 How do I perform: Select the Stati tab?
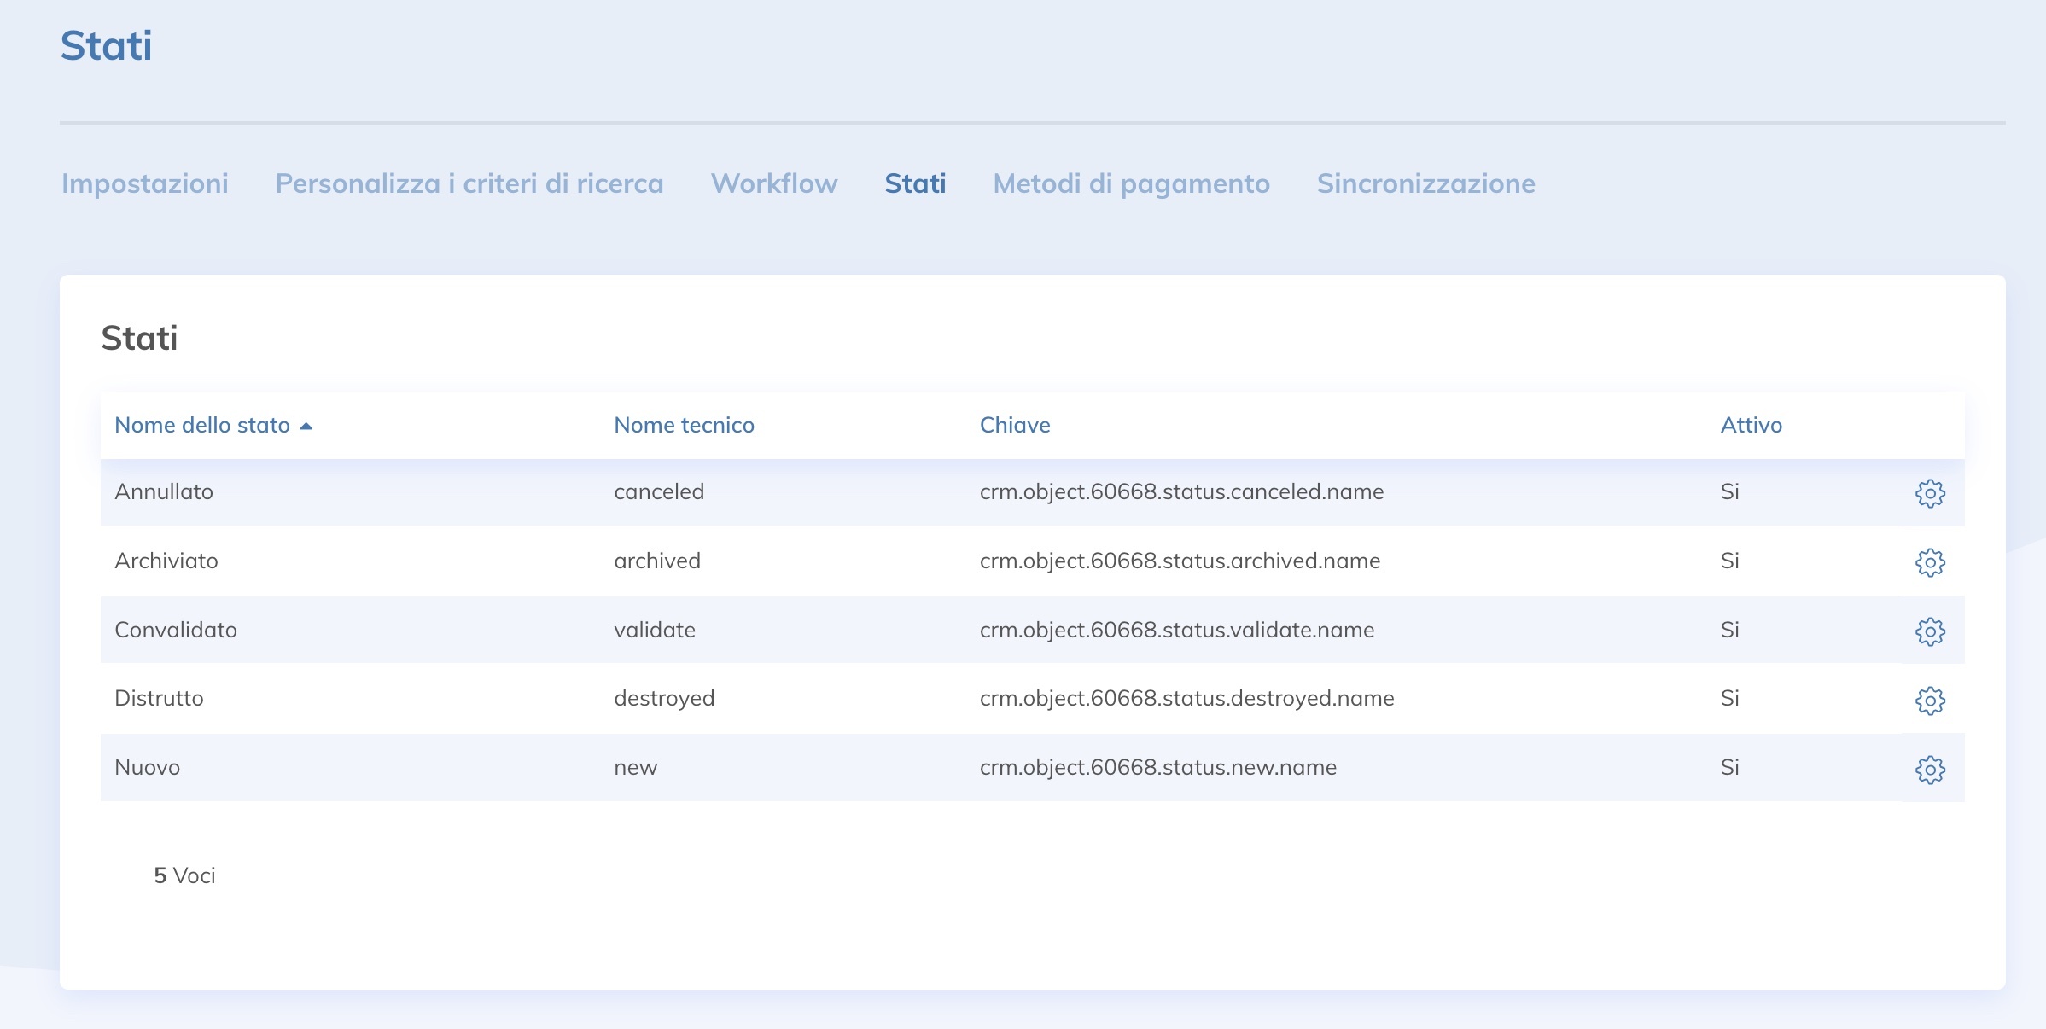[x=915, y=183]
